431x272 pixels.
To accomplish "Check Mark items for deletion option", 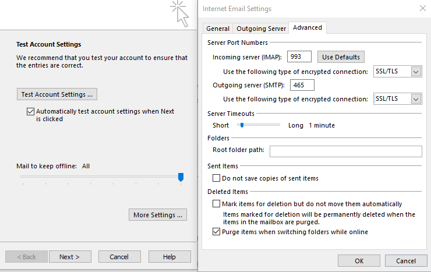I will point(216,204).
